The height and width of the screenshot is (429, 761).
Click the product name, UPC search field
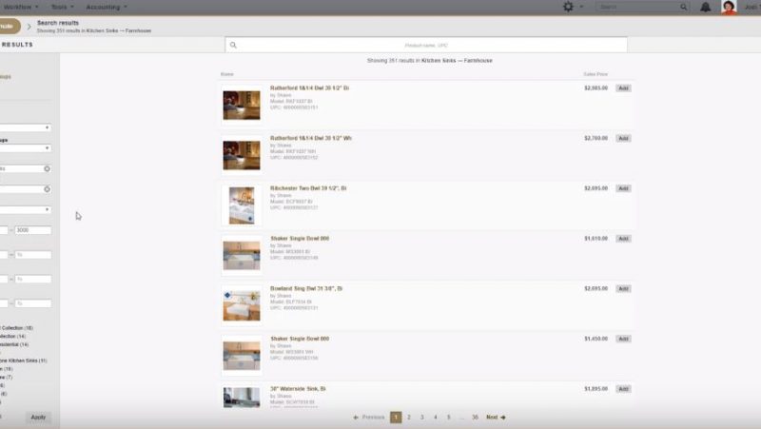[x=428, y=45]
